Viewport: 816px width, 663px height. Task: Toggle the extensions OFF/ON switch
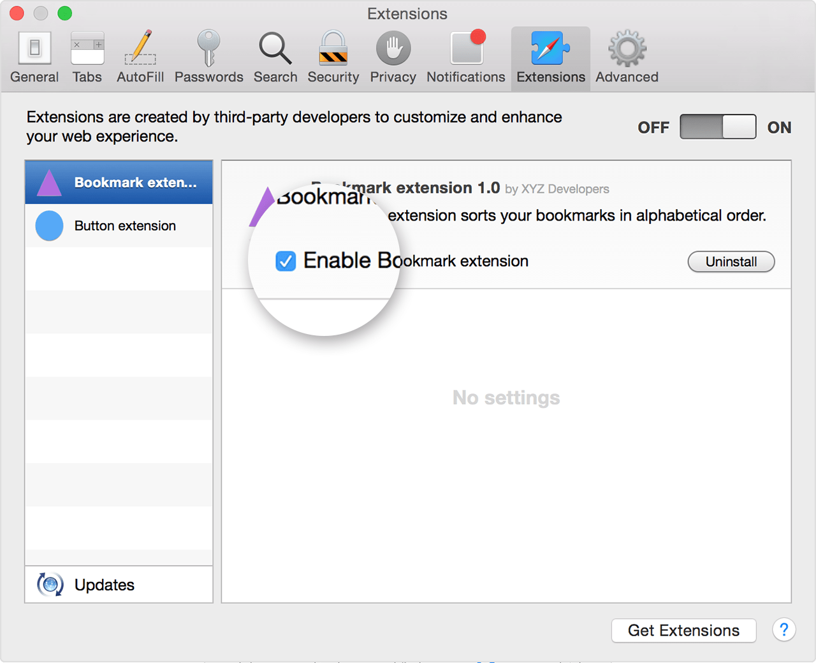718,127
